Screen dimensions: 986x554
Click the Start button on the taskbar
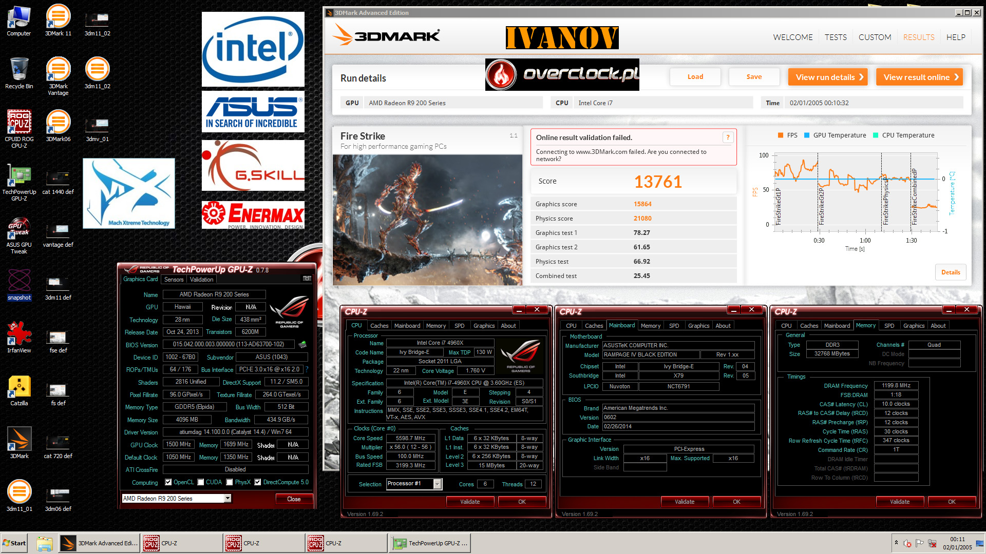[14, 543]
